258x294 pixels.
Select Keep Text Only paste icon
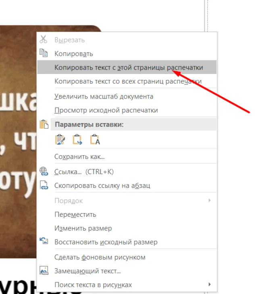pyautogui.click(x=95, y=140)
